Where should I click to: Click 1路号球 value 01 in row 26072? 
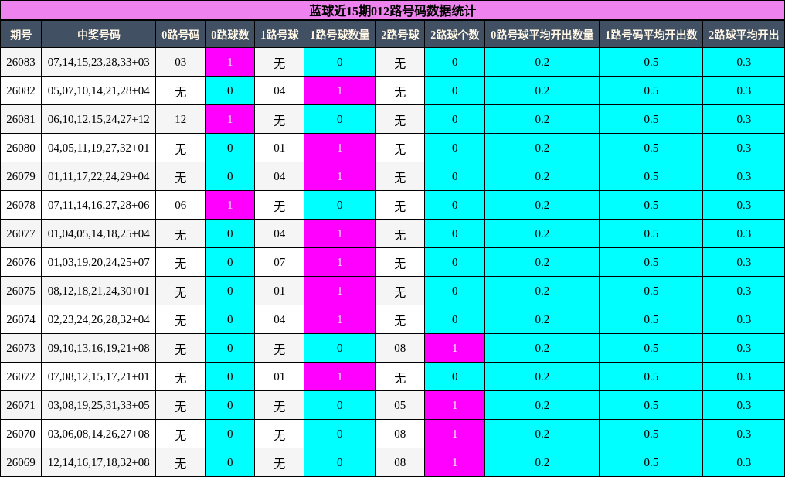[x=280, y=376]
